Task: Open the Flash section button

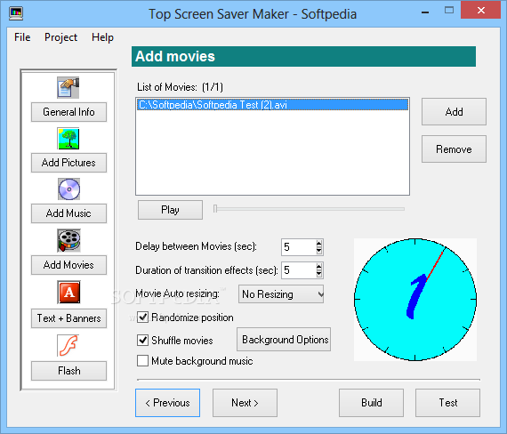Action: coord(68,371)
